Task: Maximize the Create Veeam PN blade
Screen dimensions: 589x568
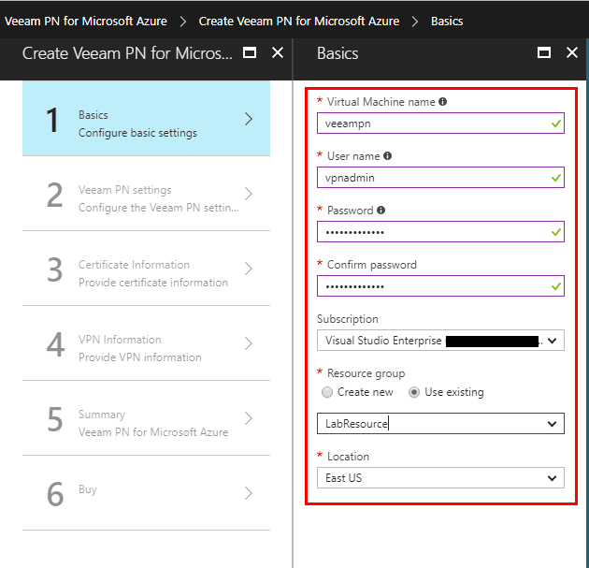Action: pyautogui.click(x=250, y=53)
